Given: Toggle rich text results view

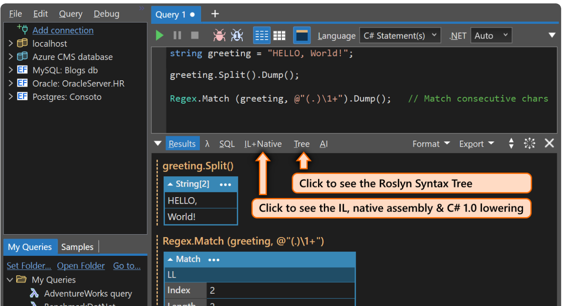Looking at the screenshot, I should tap(262, 35).
